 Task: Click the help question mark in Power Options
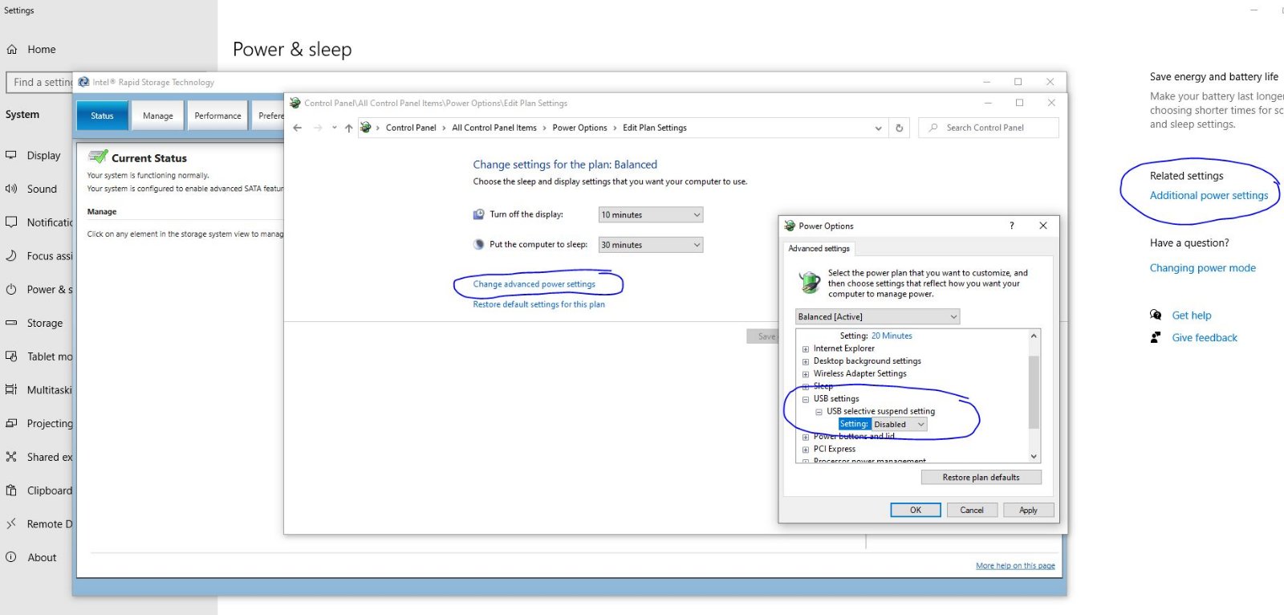[x=1011, y=226]
